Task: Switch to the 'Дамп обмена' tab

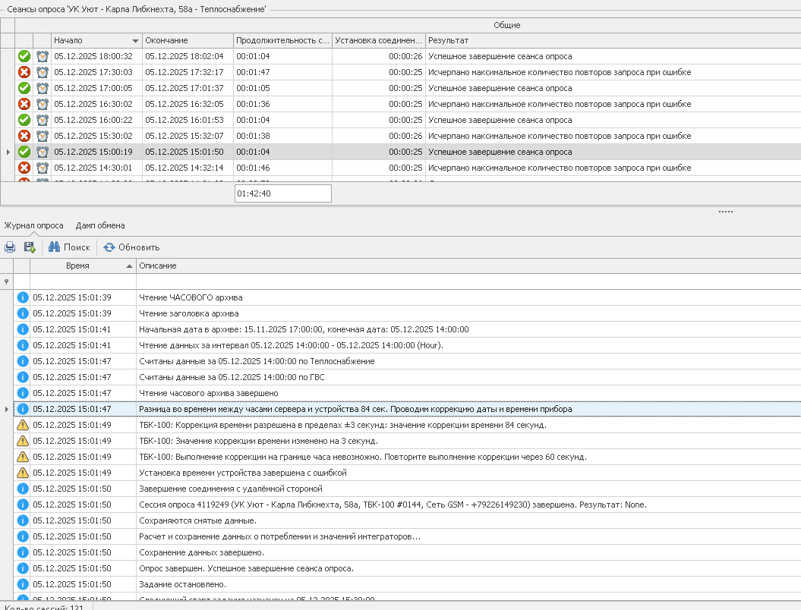Action: [x=100, y=225]
